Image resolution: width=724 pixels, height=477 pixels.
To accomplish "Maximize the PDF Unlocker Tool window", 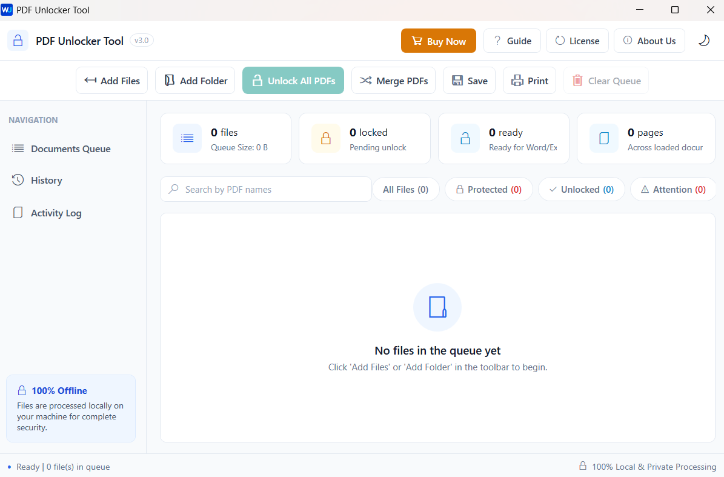I will click(x=674, y=10).
